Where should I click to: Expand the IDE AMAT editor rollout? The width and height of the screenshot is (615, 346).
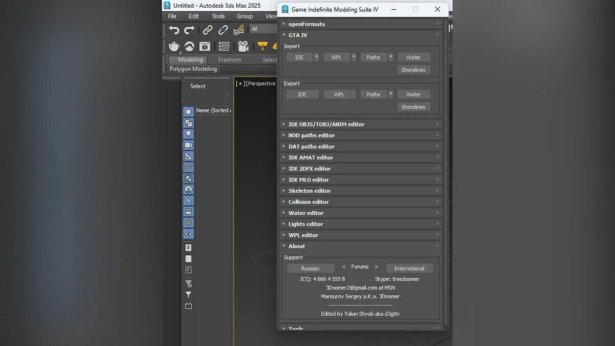[361, 157]
